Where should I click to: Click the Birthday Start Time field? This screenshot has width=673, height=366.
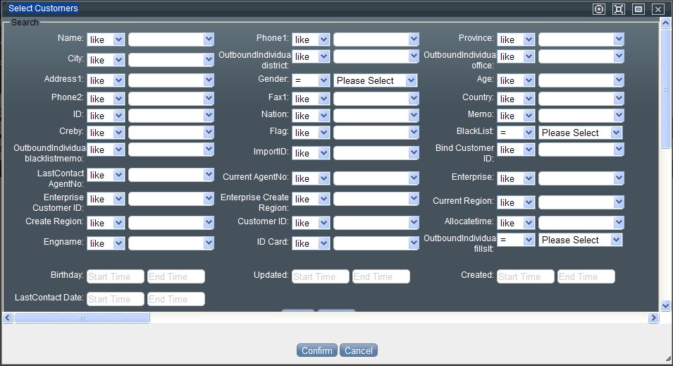116,276
